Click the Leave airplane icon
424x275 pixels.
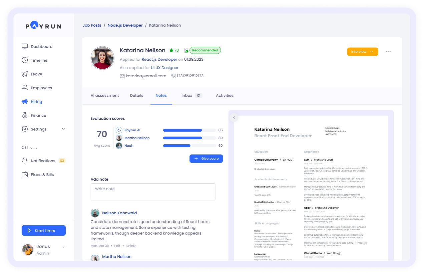(x=25, y=74)
